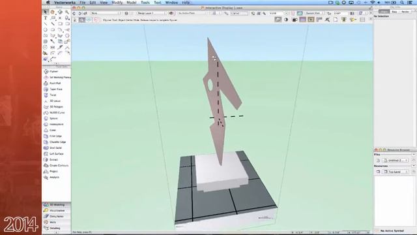The width and height of the screenshot is (417, 235).
Task: Select the Taper Face tool
Action: click(57, 89)
